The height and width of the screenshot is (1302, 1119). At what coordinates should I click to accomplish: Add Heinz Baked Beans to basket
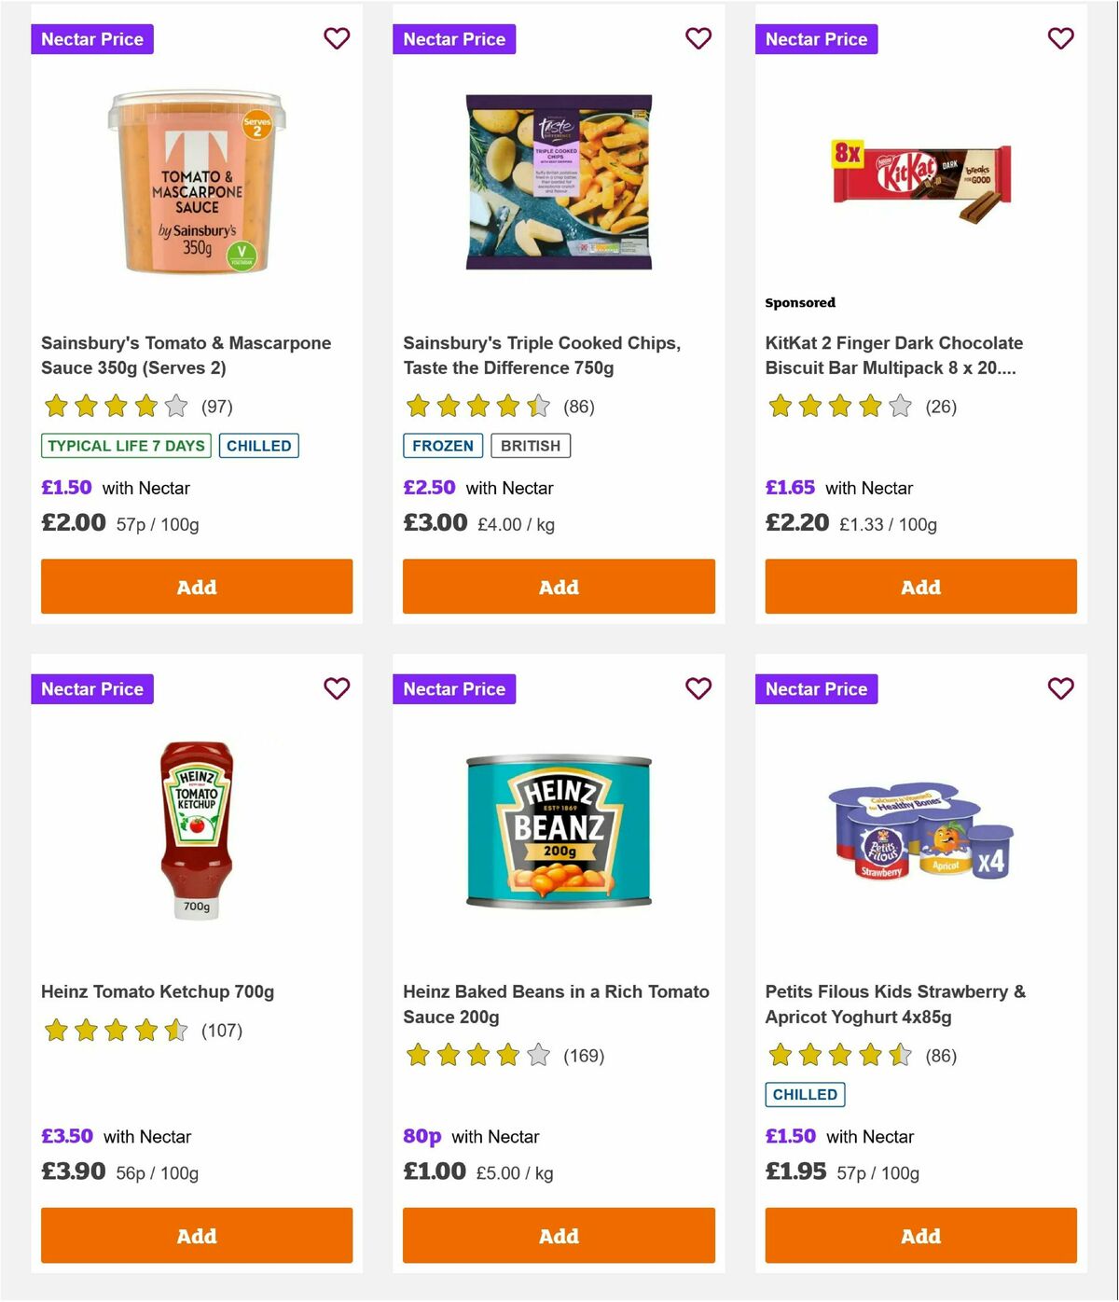[x=559, y=1235]
